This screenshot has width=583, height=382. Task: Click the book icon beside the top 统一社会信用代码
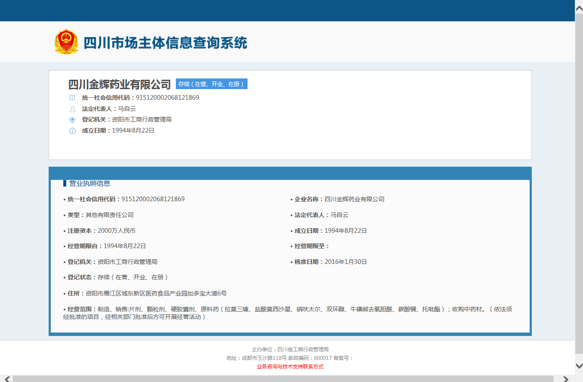(72, 98)
